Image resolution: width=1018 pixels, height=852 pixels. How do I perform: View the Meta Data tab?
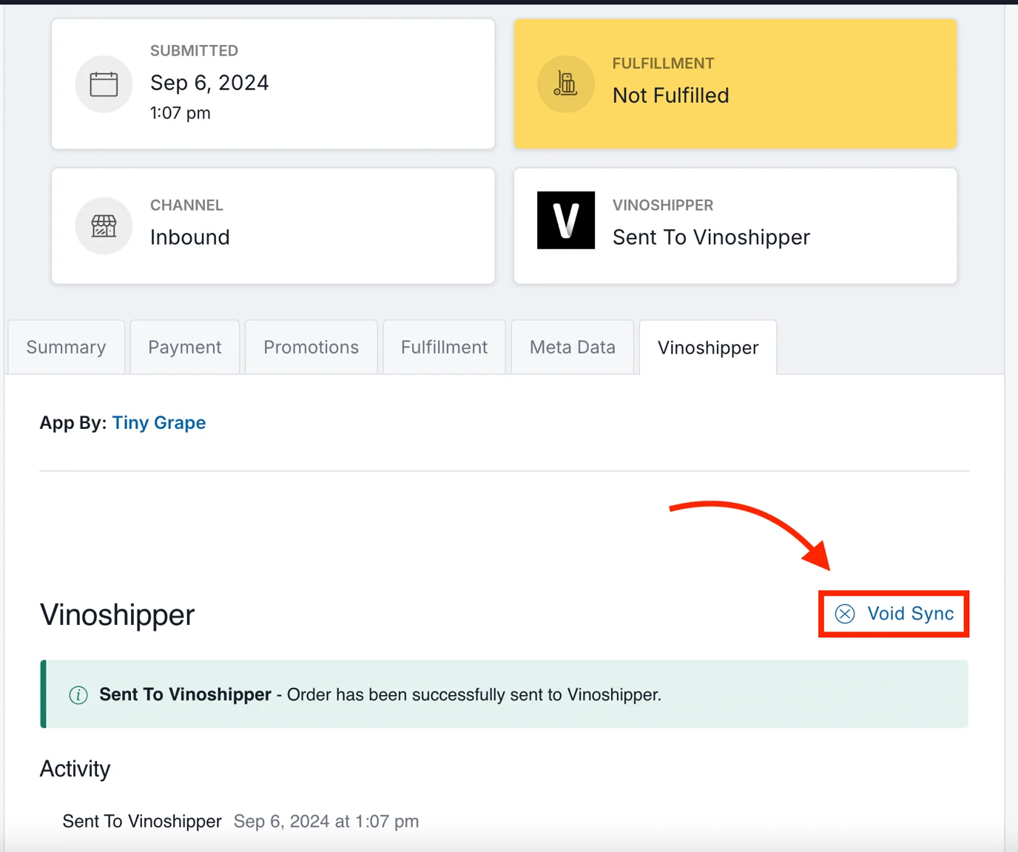[572, 348]
